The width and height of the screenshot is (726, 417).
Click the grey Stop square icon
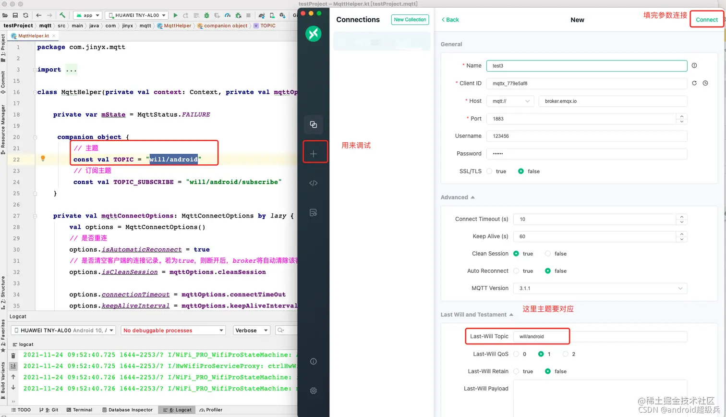point(248,15)
